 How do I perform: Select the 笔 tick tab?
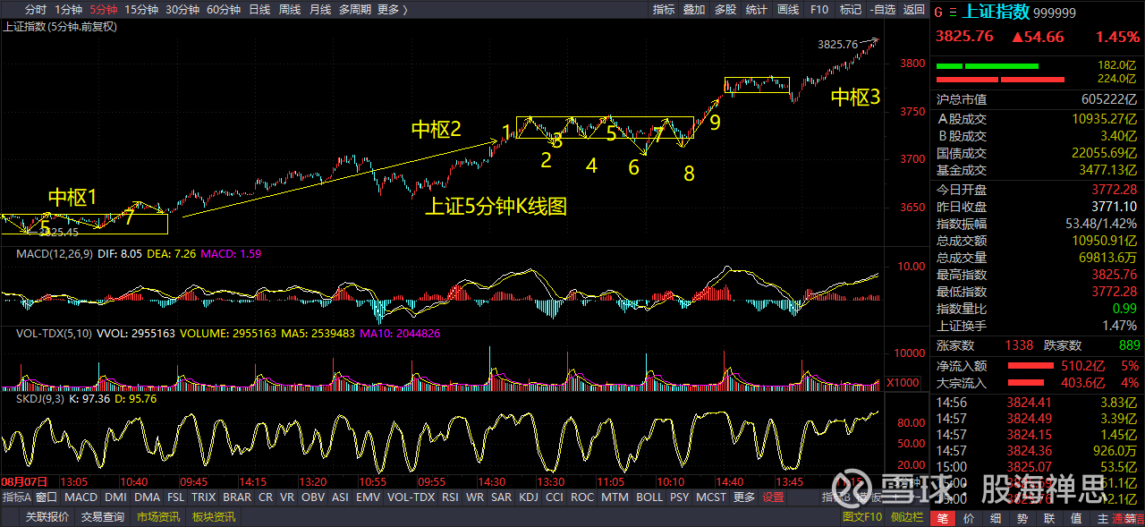[x=943, y=518]
